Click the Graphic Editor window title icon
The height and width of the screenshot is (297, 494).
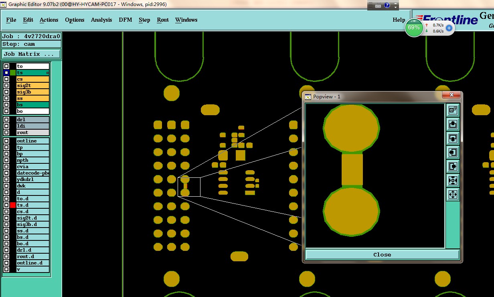click(x=4, y=4)
